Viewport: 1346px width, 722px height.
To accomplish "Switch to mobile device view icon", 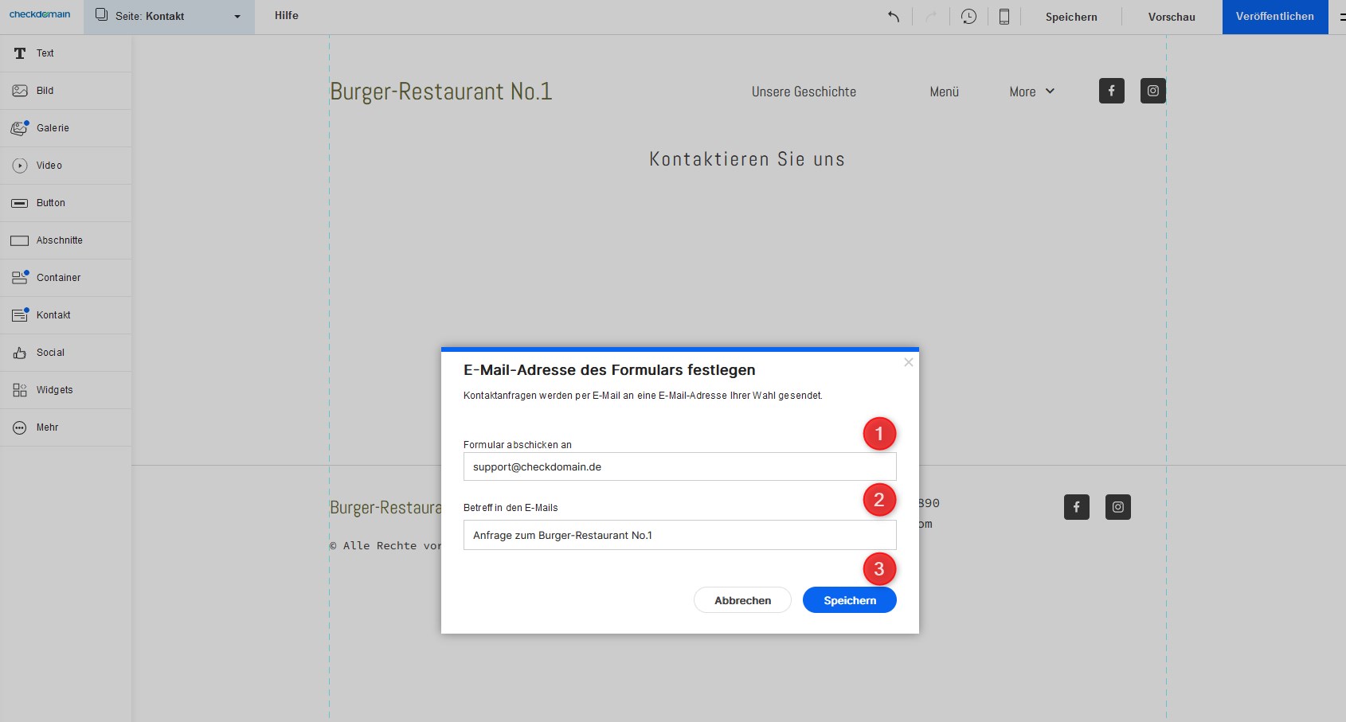I will tap(1004, 17).
